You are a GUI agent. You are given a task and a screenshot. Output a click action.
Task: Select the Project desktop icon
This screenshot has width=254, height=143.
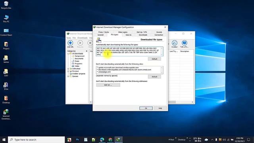click(6, 46)
